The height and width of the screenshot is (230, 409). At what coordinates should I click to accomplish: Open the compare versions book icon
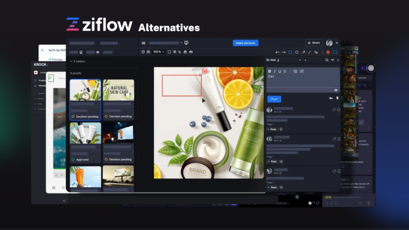point(186,43)
